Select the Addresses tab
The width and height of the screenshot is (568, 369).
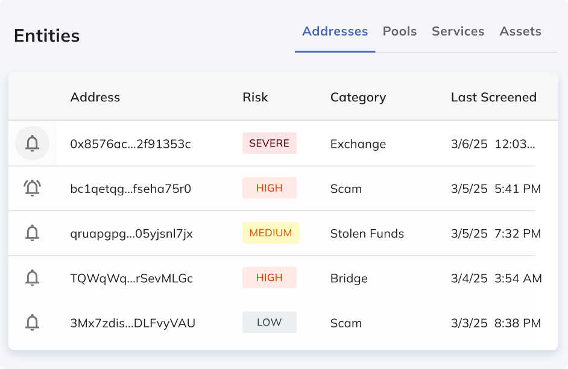(335, 31)
